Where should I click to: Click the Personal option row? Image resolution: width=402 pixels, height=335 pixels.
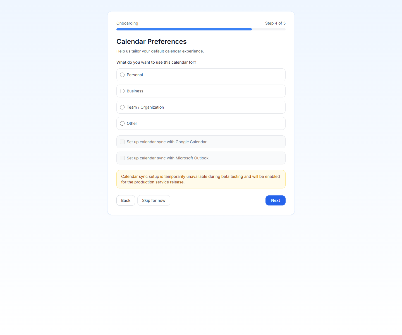coord(201,75)
